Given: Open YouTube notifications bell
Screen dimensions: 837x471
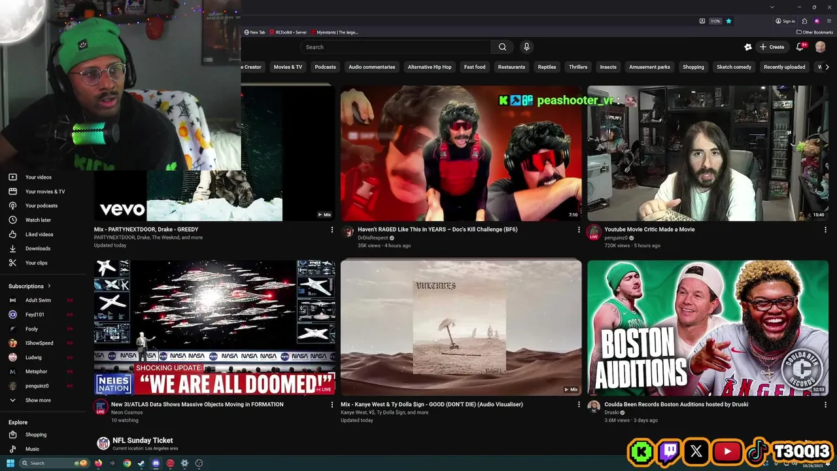Looking at the screenshot, I should coord(800,47).
